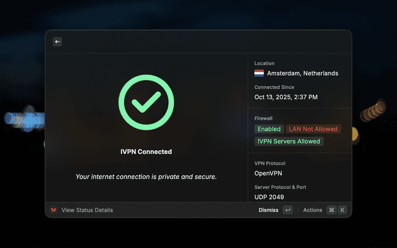The height and width of the screenshot is (248, 397).
Task: Click the back arrow button
Action: pyautogui.click(x=58, y=42)
